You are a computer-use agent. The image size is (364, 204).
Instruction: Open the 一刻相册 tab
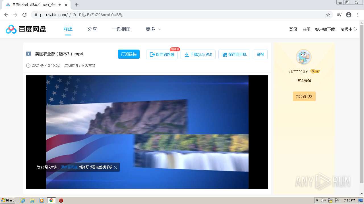[121, 29]
